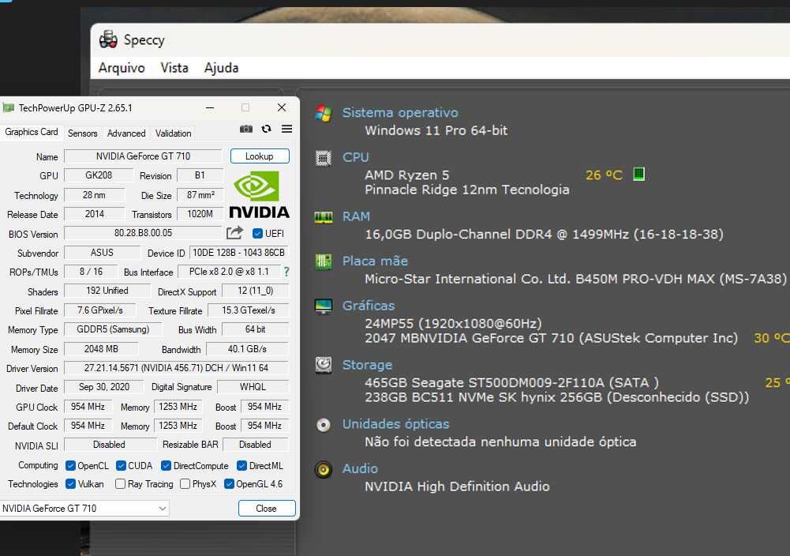Open the Audio section link in Speccy
790x556 pixels.
pyautogui.click(x=360, y=468)
